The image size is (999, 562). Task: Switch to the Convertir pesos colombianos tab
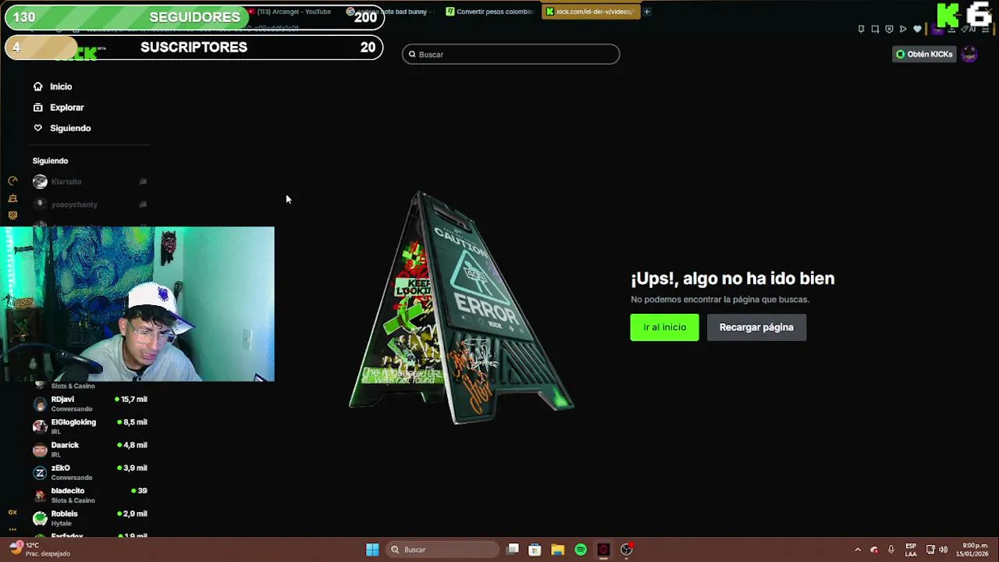coord(490,12)
